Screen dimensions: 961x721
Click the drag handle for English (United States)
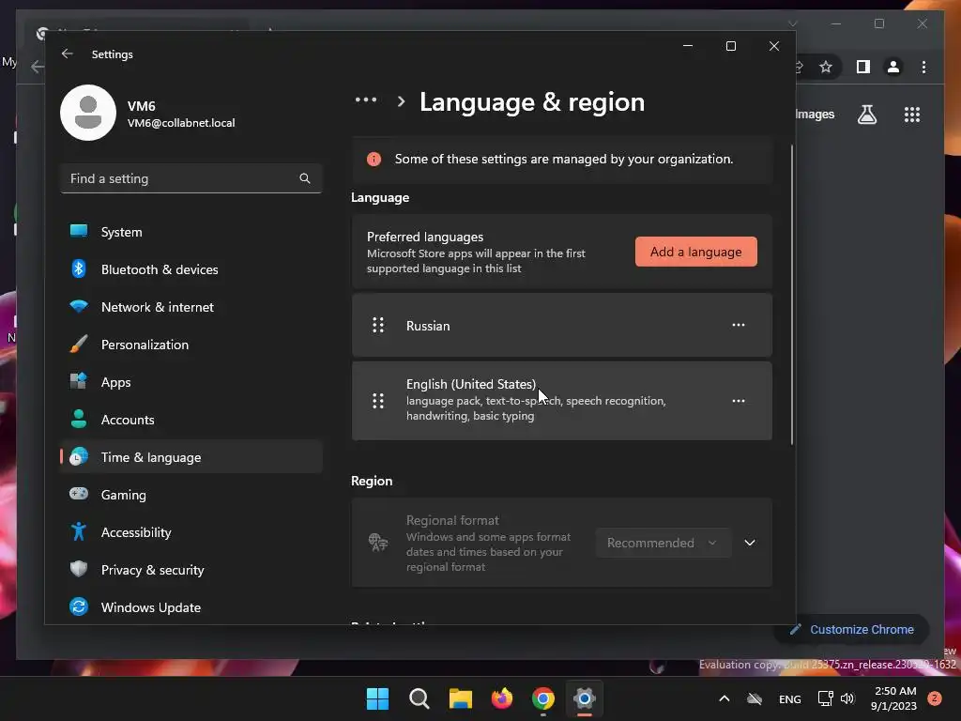(x=378, y=401)
